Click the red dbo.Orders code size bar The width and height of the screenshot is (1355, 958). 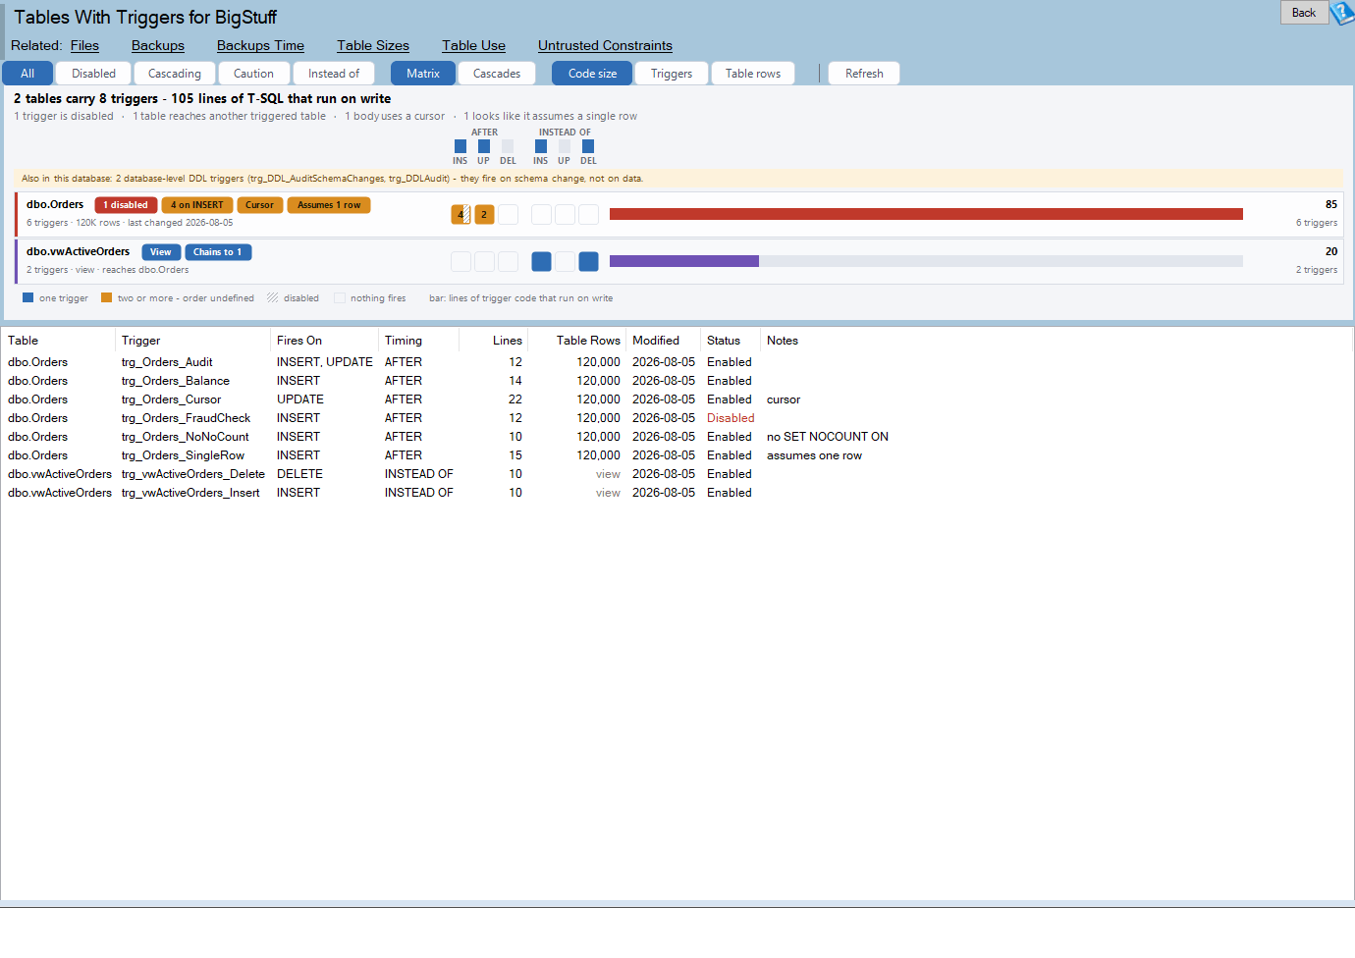(926, 214)
